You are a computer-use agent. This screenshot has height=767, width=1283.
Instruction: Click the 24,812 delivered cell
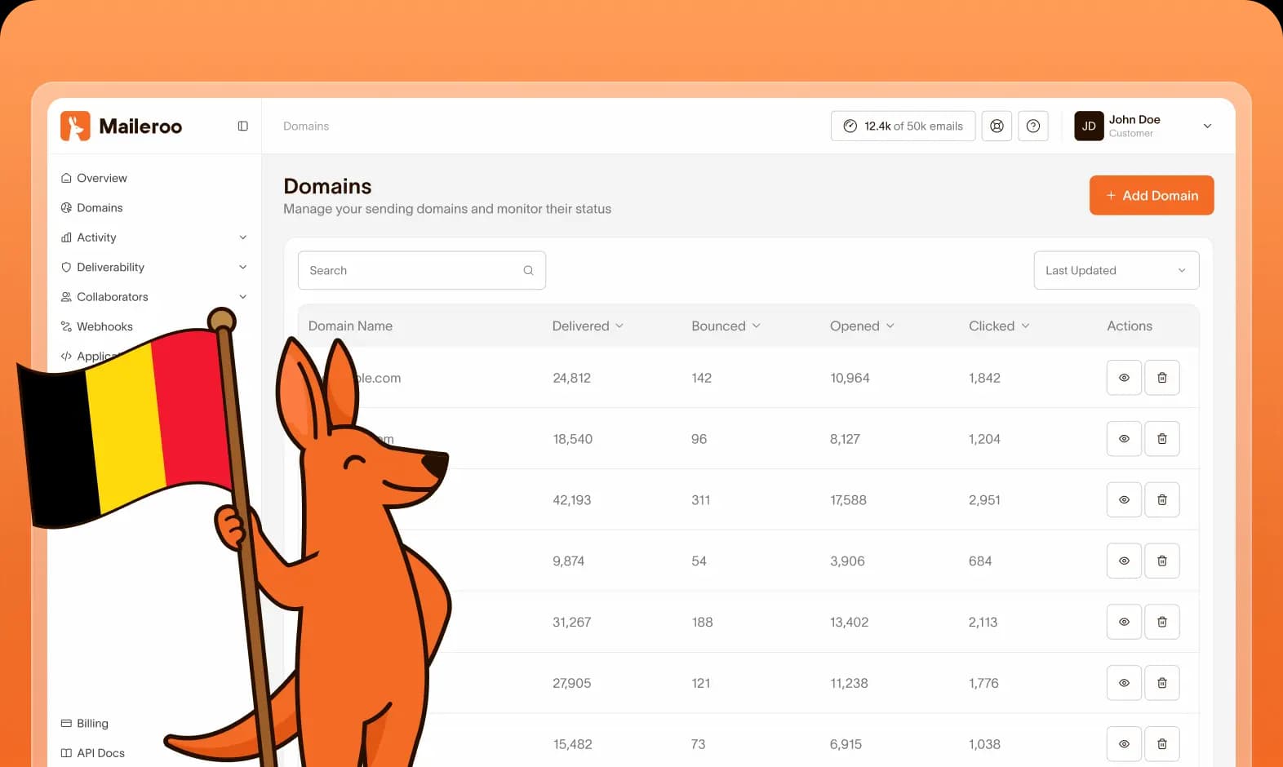pyautogui.click(x=571, y=378)
